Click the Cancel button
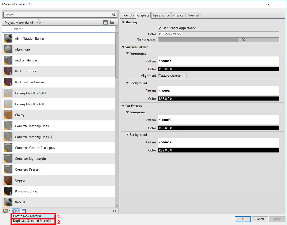287x225 pixels. click(260, 219)
